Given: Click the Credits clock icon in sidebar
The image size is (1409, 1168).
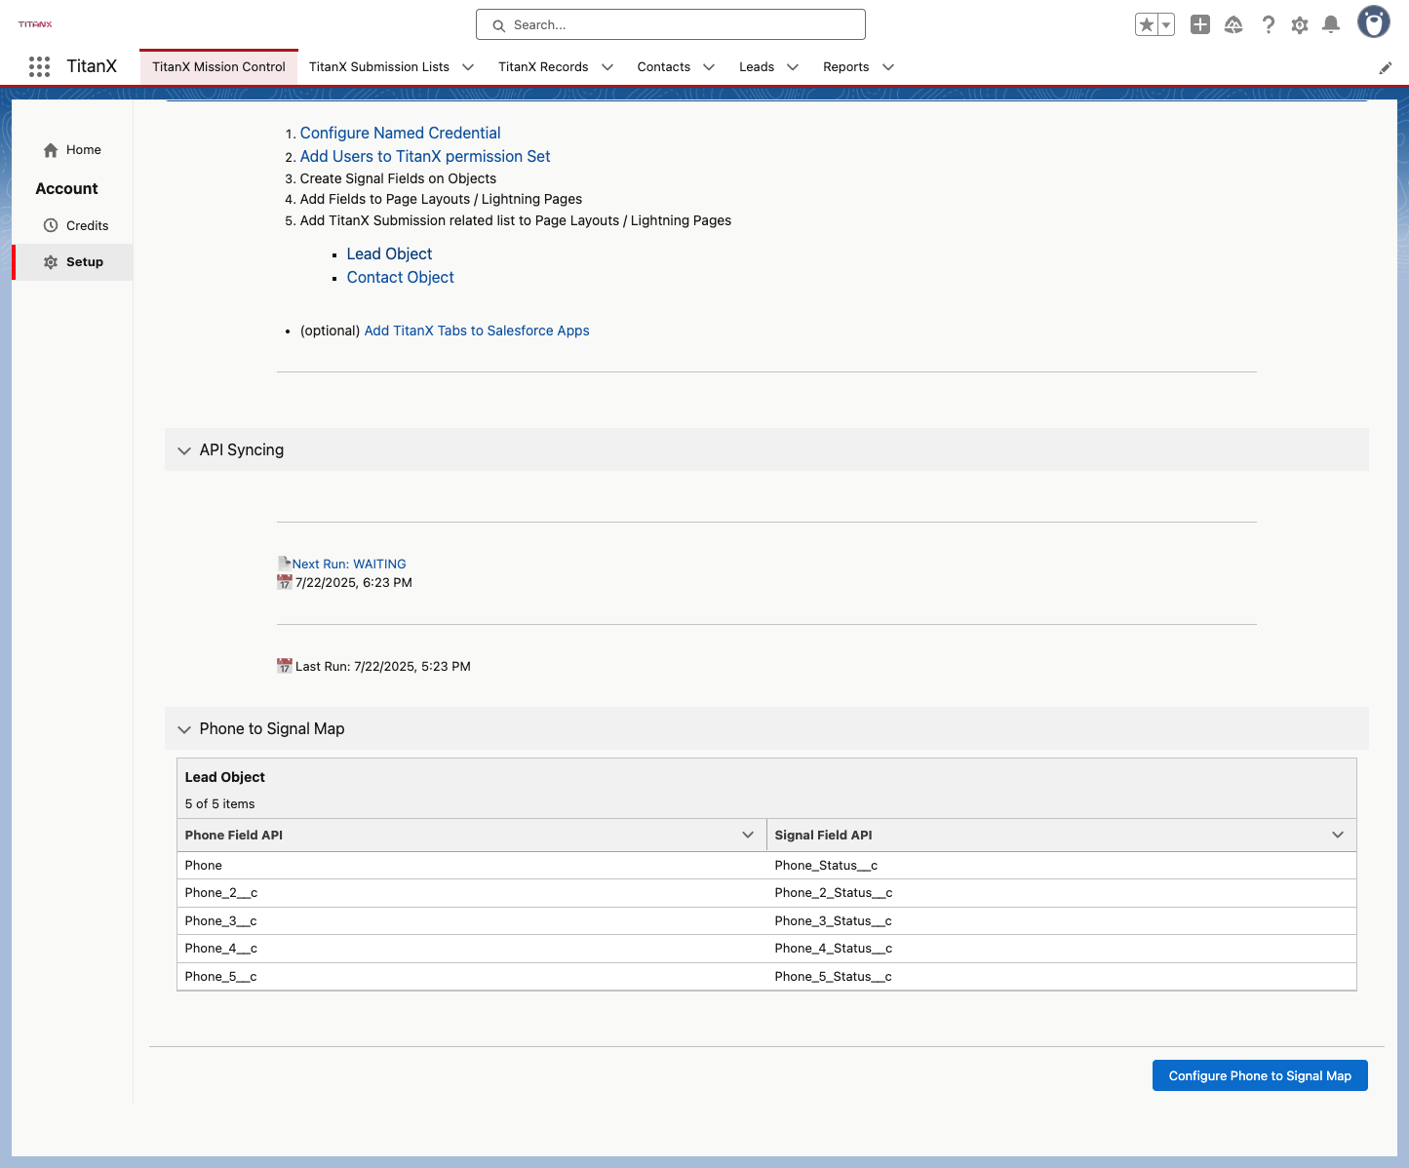Looking at the screenshot, I should [51, 225].
